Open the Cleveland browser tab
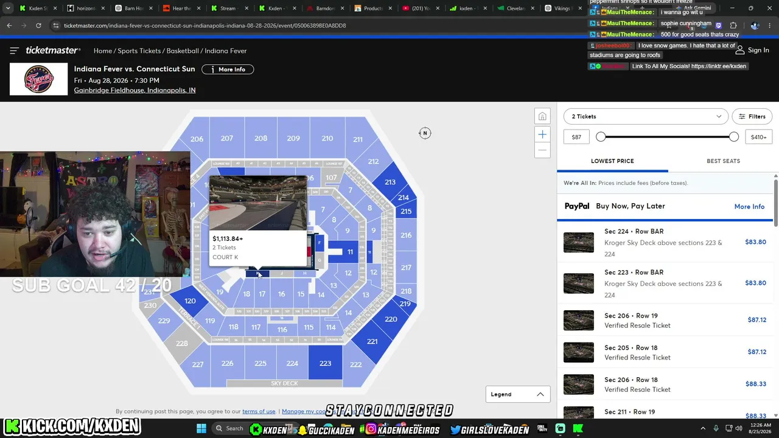Screen dimensions: 779x438 [515, 9]
